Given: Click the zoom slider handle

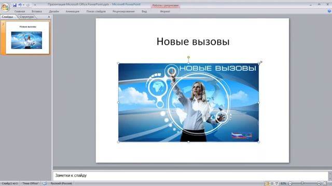Looking at the screenshot, I should (302, 183).
